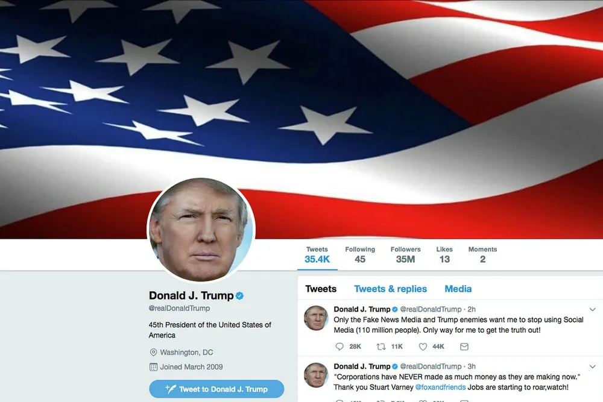603x402 pixels.
Task: Open the Media tab
Action: [x=458, y=289]
